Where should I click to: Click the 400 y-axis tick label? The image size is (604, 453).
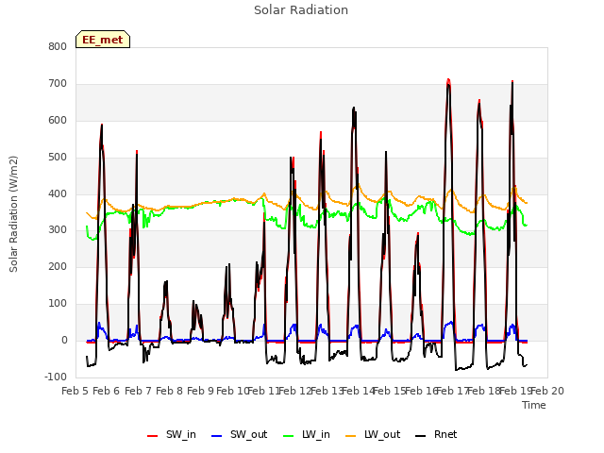[58, 193]
